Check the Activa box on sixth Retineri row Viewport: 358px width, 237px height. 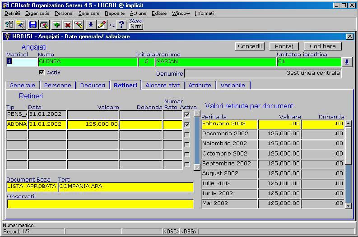(x=187, y=164)
